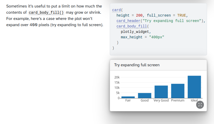Click 'plotly_widget,' in the code block

click(x=136, y=32)
